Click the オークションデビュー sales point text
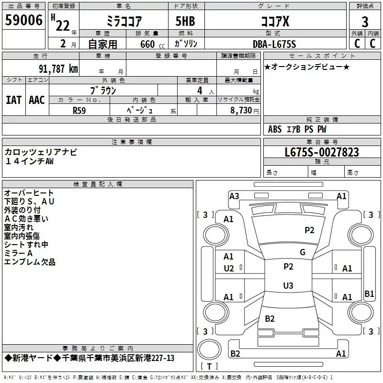Image resolution: width=383 pixels, height=383 pixels. tap(307, 67)
